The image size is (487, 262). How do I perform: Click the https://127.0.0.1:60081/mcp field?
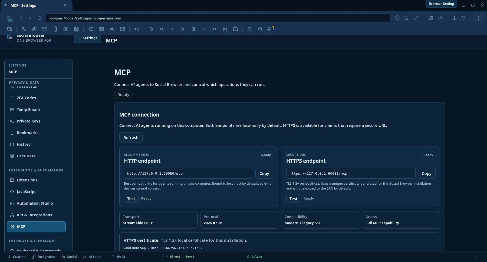351,174
